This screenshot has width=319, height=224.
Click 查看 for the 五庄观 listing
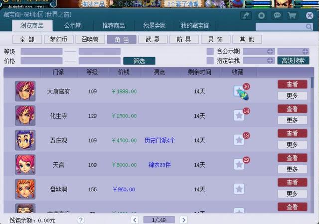click(x=292, y=133)
